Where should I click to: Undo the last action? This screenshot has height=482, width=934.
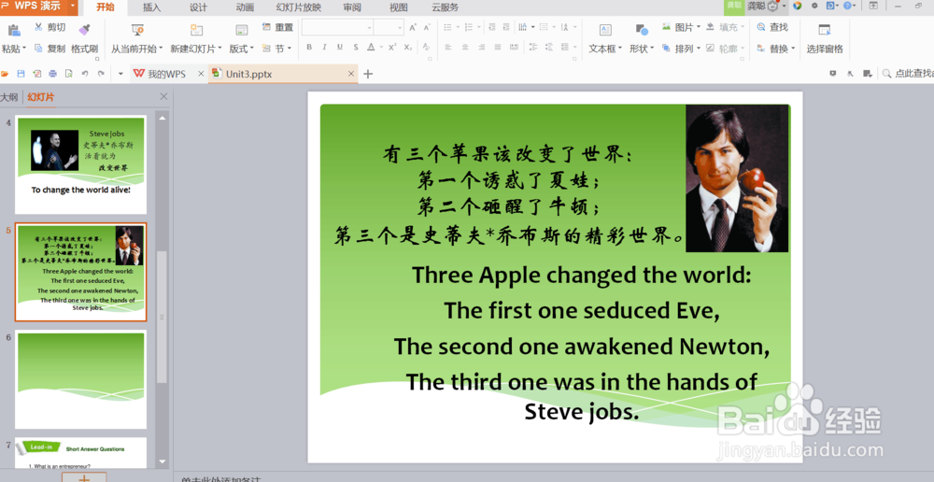(85, 74)
